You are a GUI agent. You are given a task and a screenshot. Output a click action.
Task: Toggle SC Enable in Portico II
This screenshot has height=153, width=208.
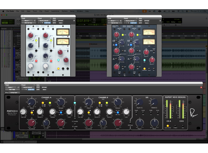click(75, 119)
